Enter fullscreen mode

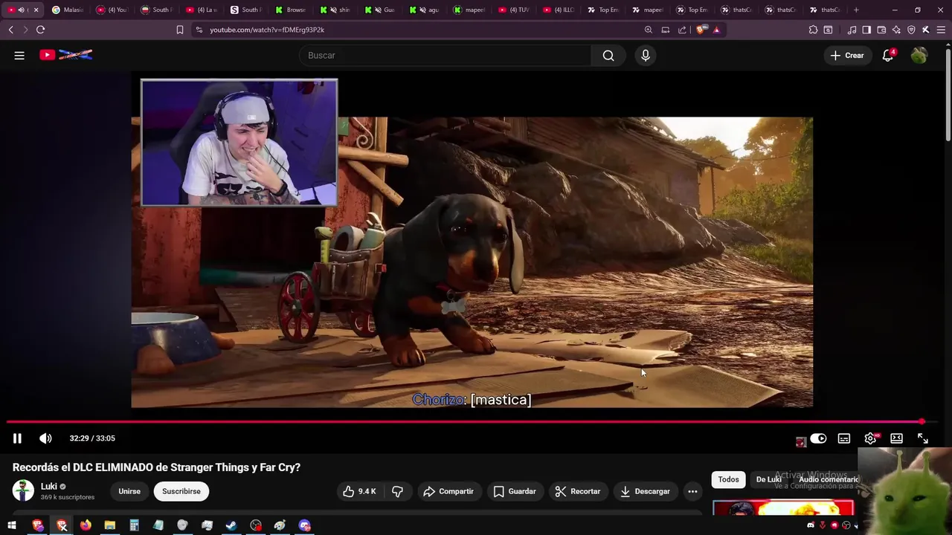(923, 438)
